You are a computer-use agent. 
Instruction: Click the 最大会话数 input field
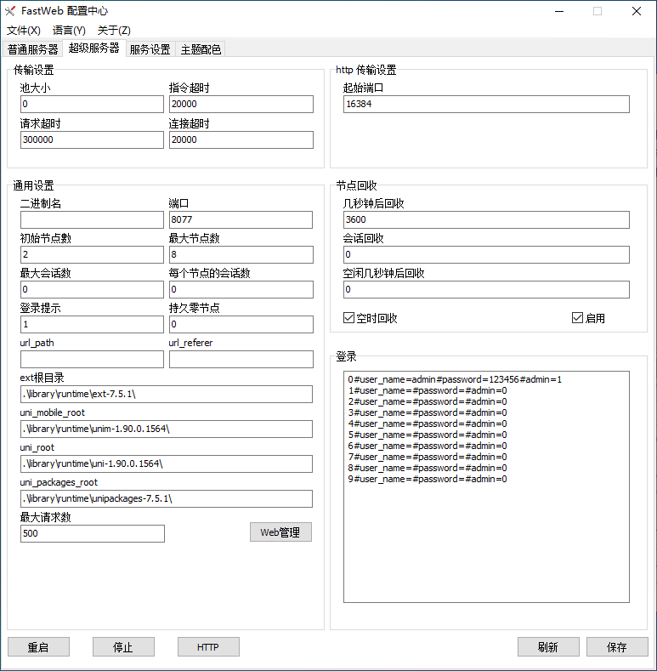coord(92,289)
